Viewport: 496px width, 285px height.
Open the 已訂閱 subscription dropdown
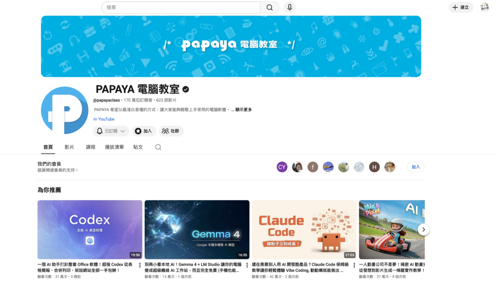point(111,131)
